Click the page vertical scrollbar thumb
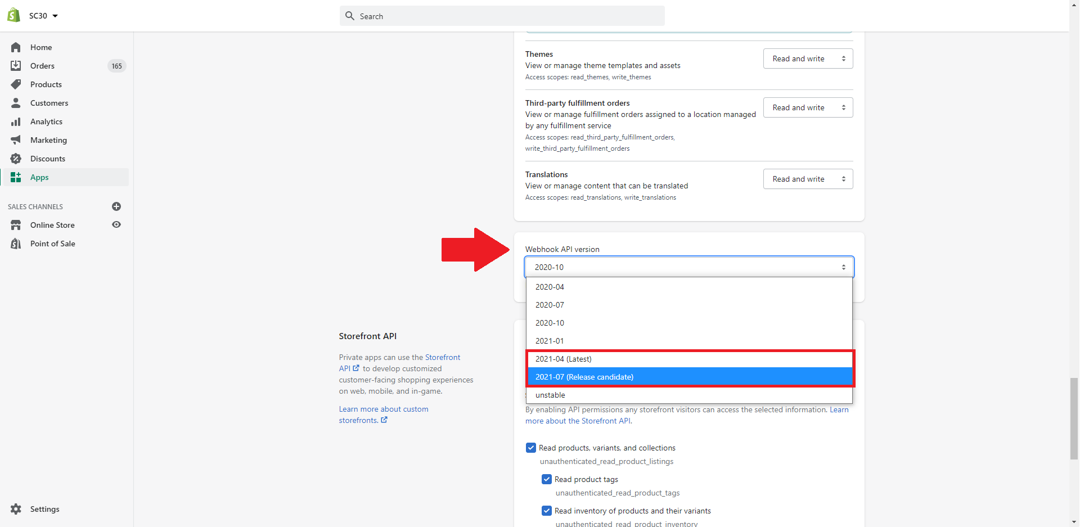This screenshot has height=527, width=1080. [x=1074, y=418]
